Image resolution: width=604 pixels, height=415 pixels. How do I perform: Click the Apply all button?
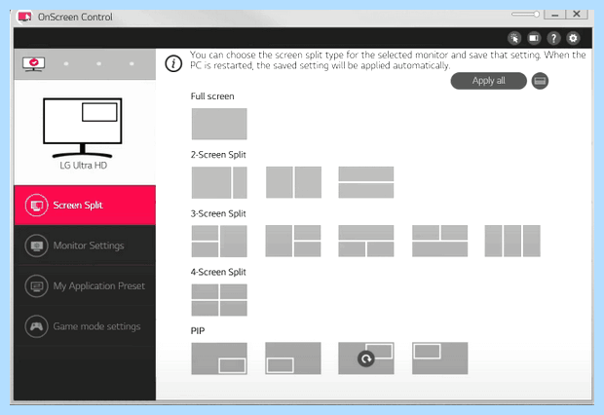click(x=488, y=81)
